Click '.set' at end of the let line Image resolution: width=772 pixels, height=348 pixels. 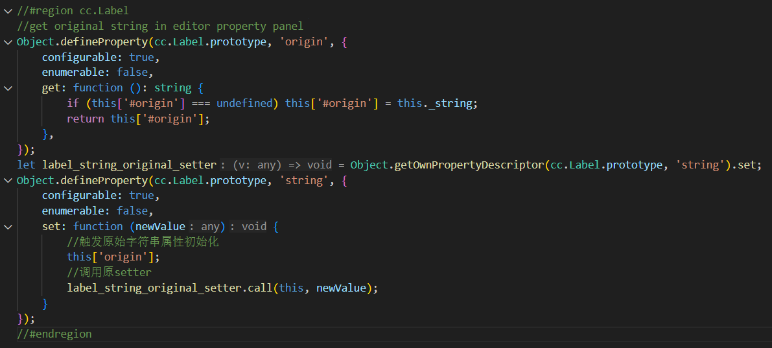(745, 165)
